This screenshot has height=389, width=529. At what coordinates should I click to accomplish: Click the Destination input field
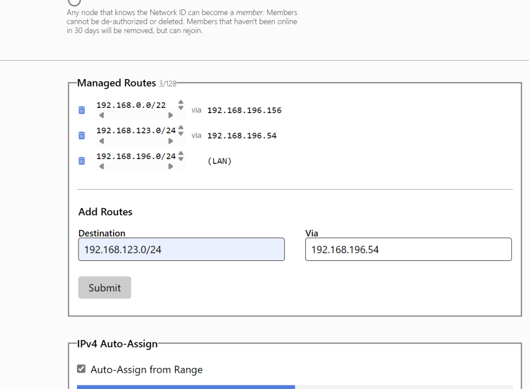[x=181, y=250]
